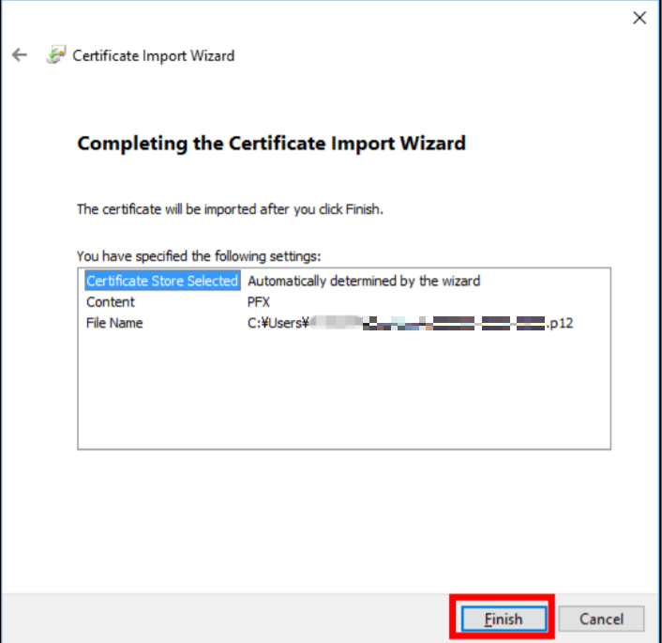Image resolution: width=662 pixels, height=643 pixels.
Task: Select the Certificate Store Selected row
Action: pyautogui.click(x=161, y=281)
